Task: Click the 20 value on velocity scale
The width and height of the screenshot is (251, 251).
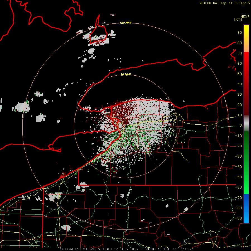Action: click(x=240, y=105)
